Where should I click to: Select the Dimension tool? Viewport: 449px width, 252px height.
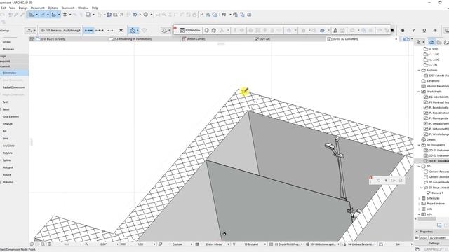pos(14,73)
